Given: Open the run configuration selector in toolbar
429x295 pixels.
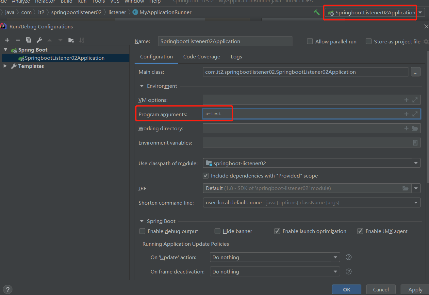Looking at the screenshot, I should tap(375, 13).
